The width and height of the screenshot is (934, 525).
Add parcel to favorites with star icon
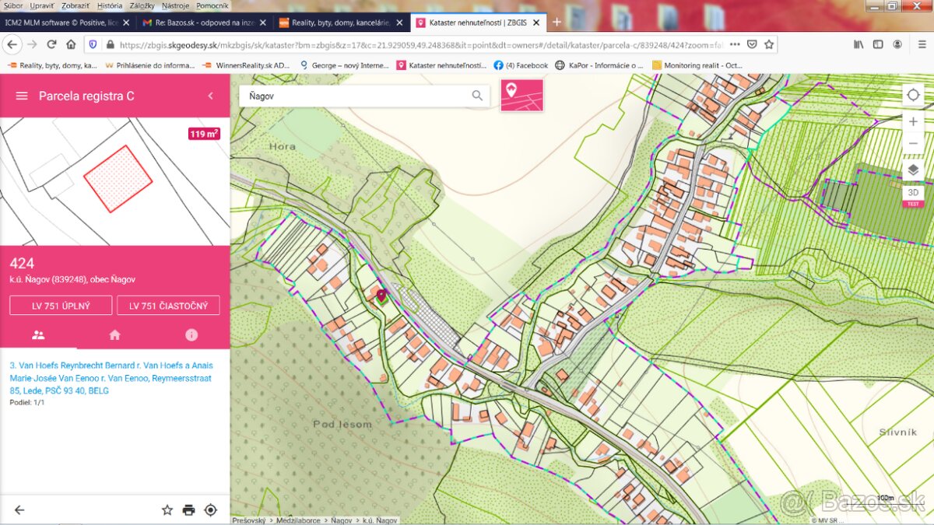167,510
